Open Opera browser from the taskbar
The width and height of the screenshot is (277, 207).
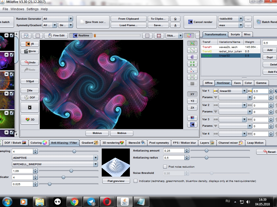(107, 202)
